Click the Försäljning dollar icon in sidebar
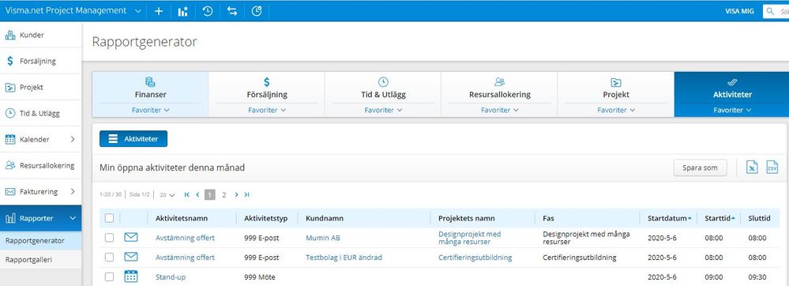Viewport: 789px width, 286px height. point(10,61)
